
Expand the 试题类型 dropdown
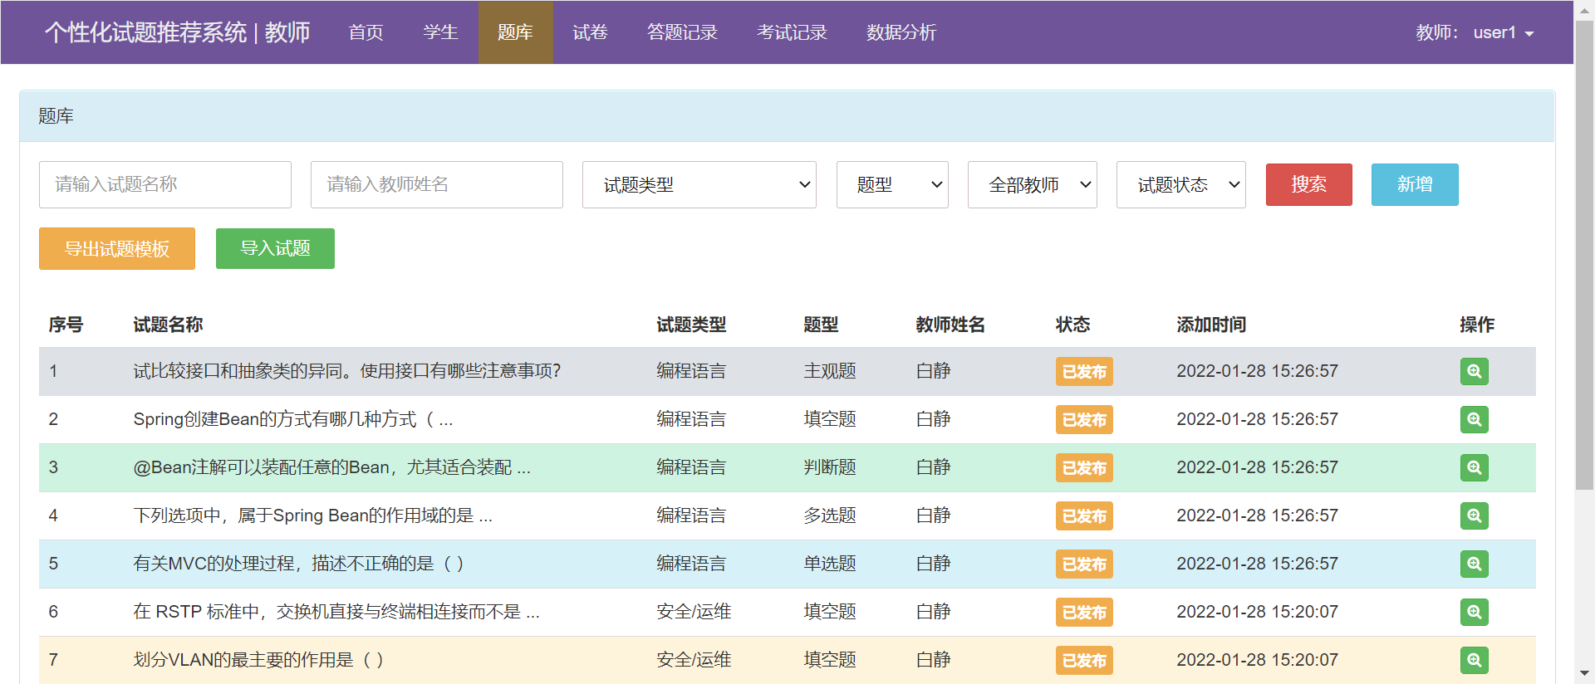tap(699, 184)
